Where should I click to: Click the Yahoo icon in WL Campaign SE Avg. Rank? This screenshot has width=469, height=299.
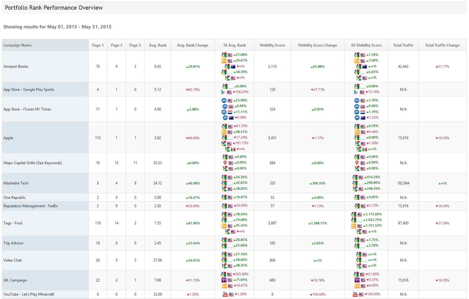[224, 280]
